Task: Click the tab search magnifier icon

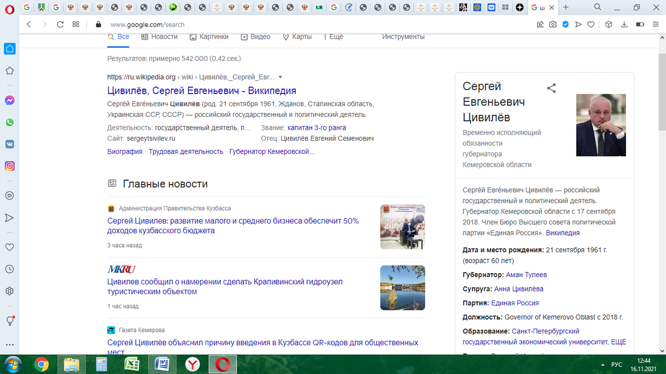Action: [598, 7]
